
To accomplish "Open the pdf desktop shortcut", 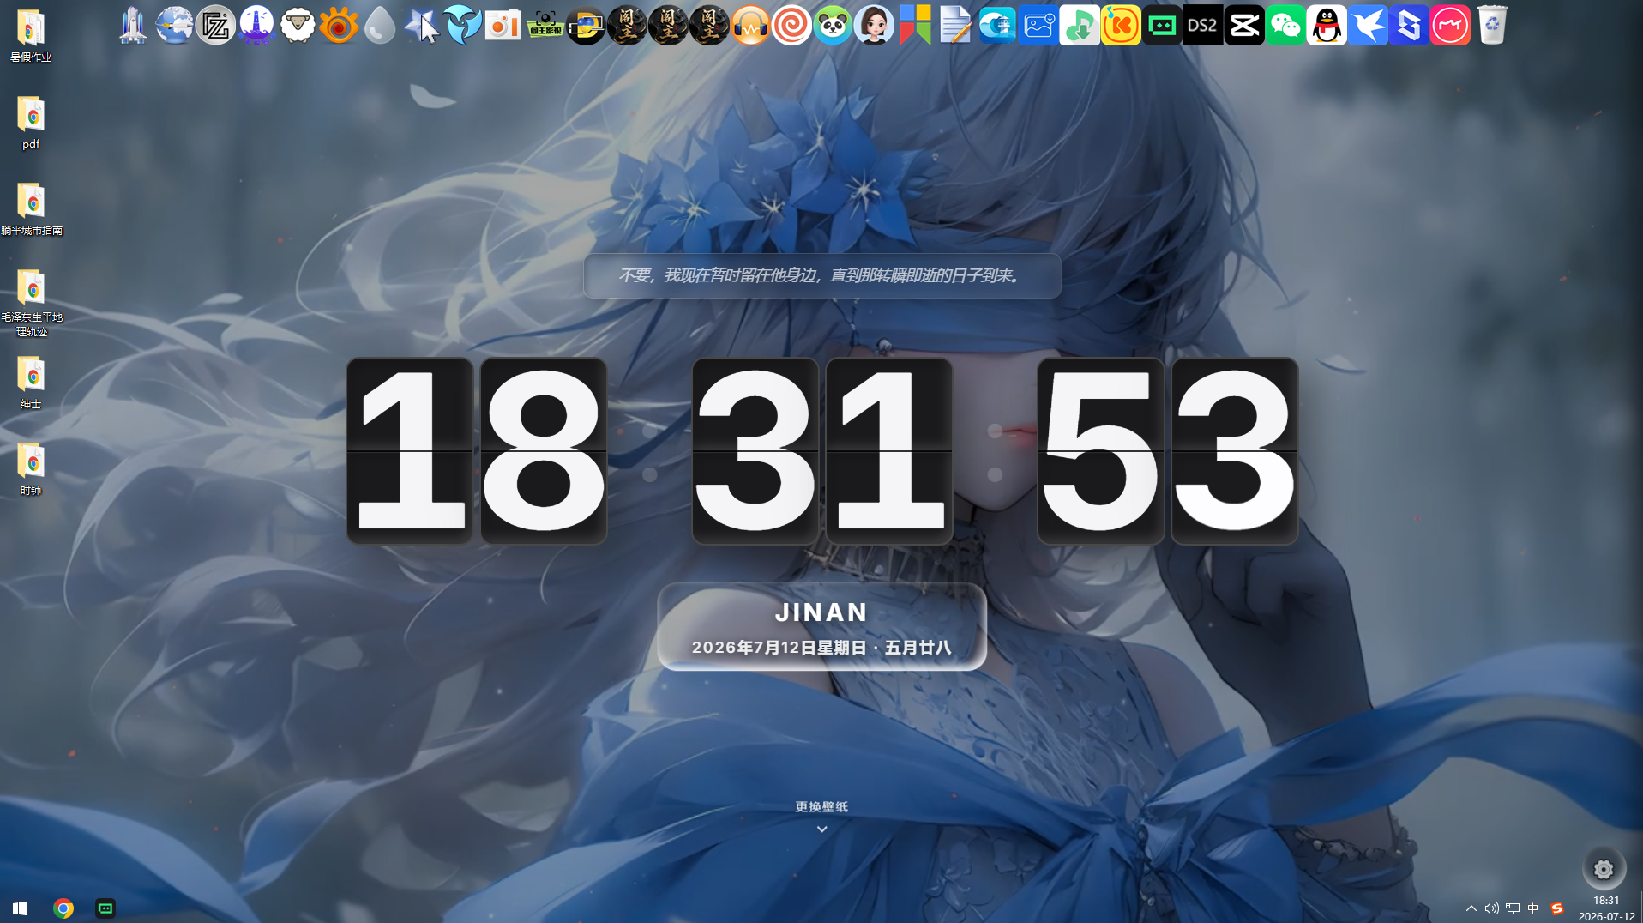I will tap(31, 122).
